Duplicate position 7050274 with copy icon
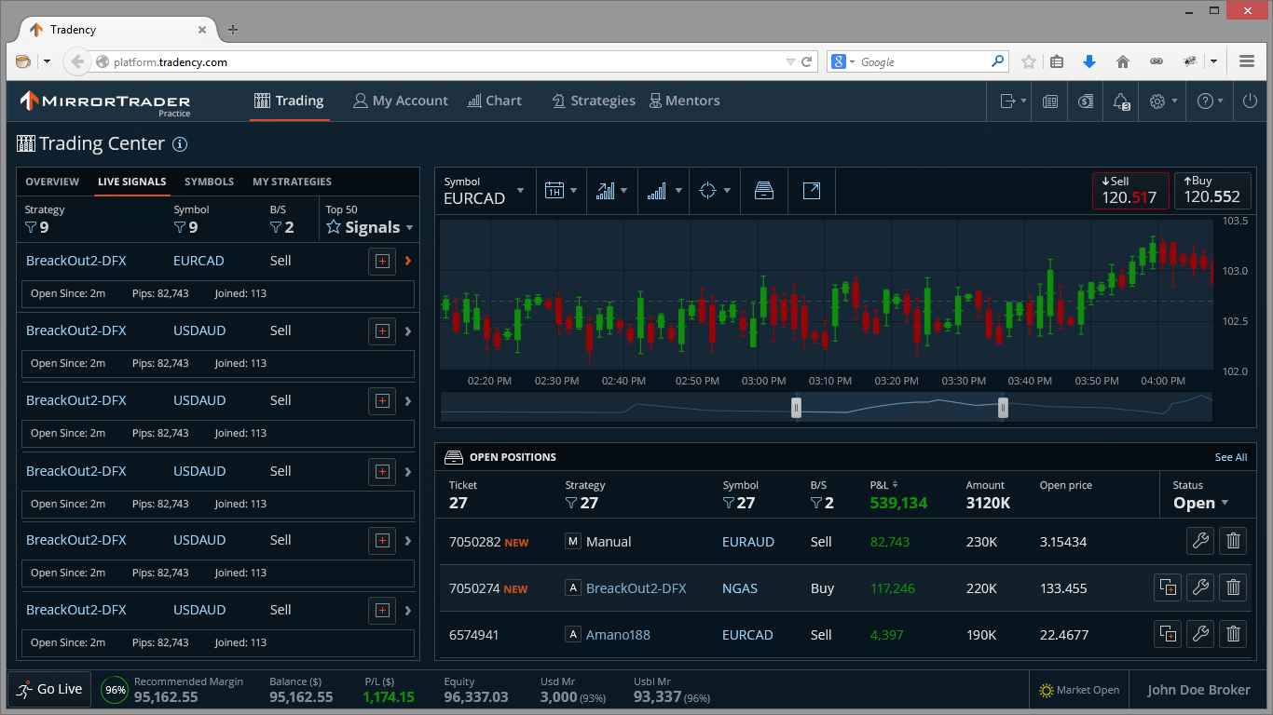The height and width of the screenshot is (715, 1273). (1168, 587)
